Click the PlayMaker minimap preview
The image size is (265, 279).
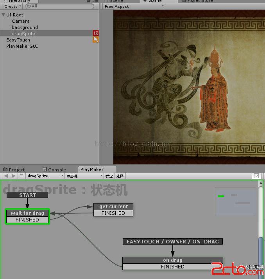click(x=235, y=202)
